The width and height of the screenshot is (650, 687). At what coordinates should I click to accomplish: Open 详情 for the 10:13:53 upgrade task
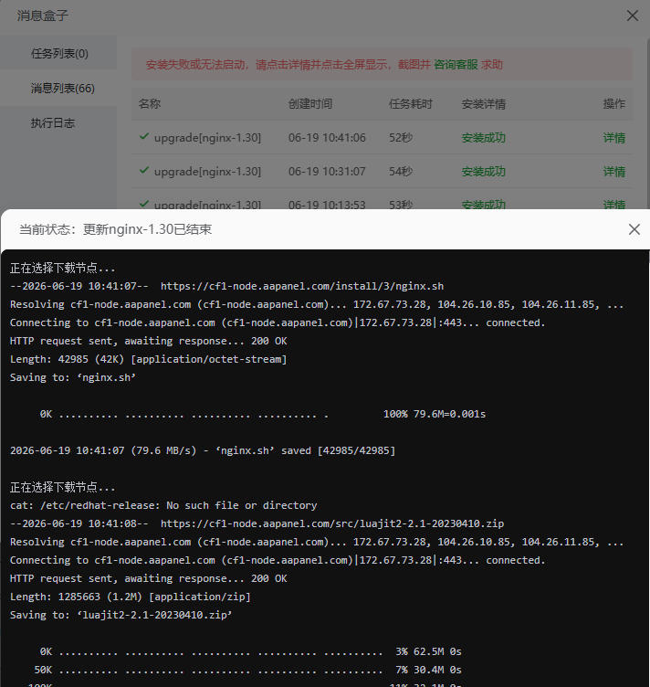tap(613, 205)
